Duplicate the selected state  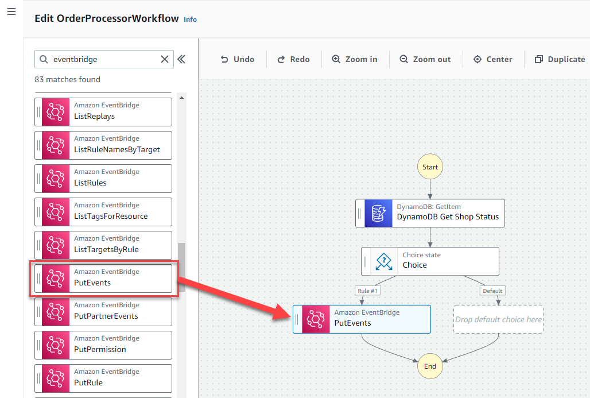point(560,59)
